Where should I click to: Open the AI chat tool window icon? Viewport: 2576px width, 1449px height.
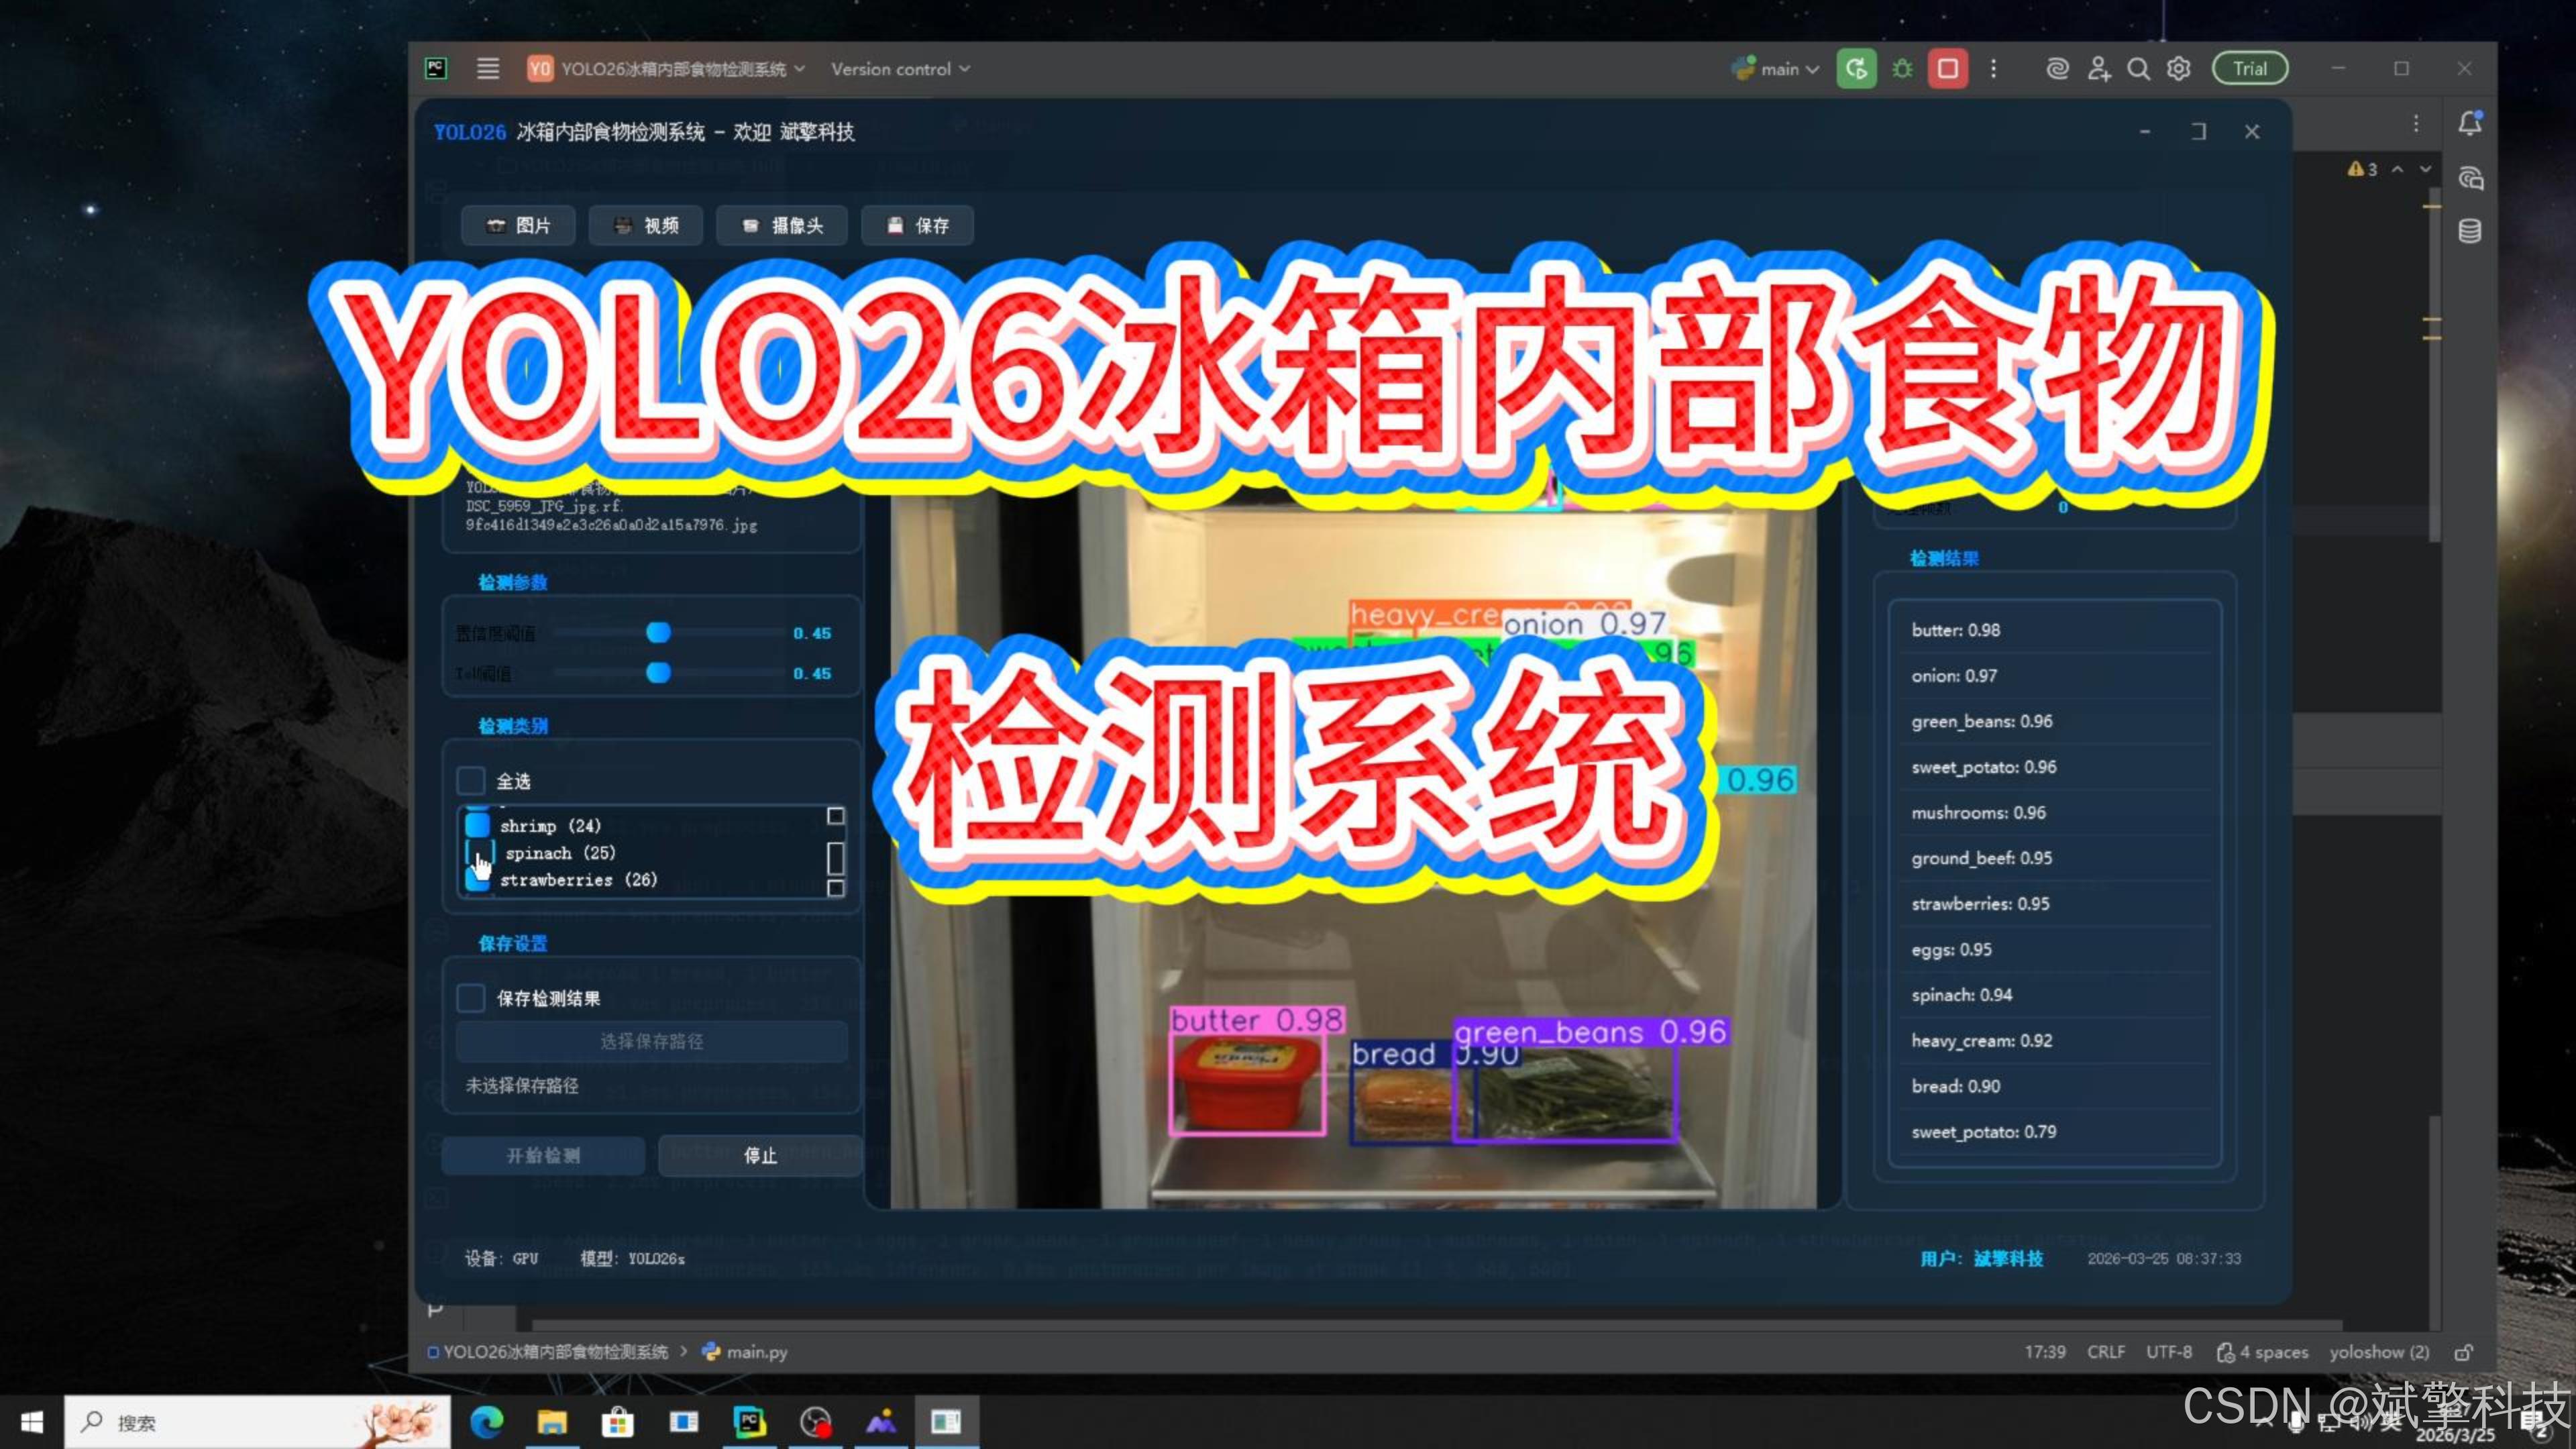point(2470,178)
